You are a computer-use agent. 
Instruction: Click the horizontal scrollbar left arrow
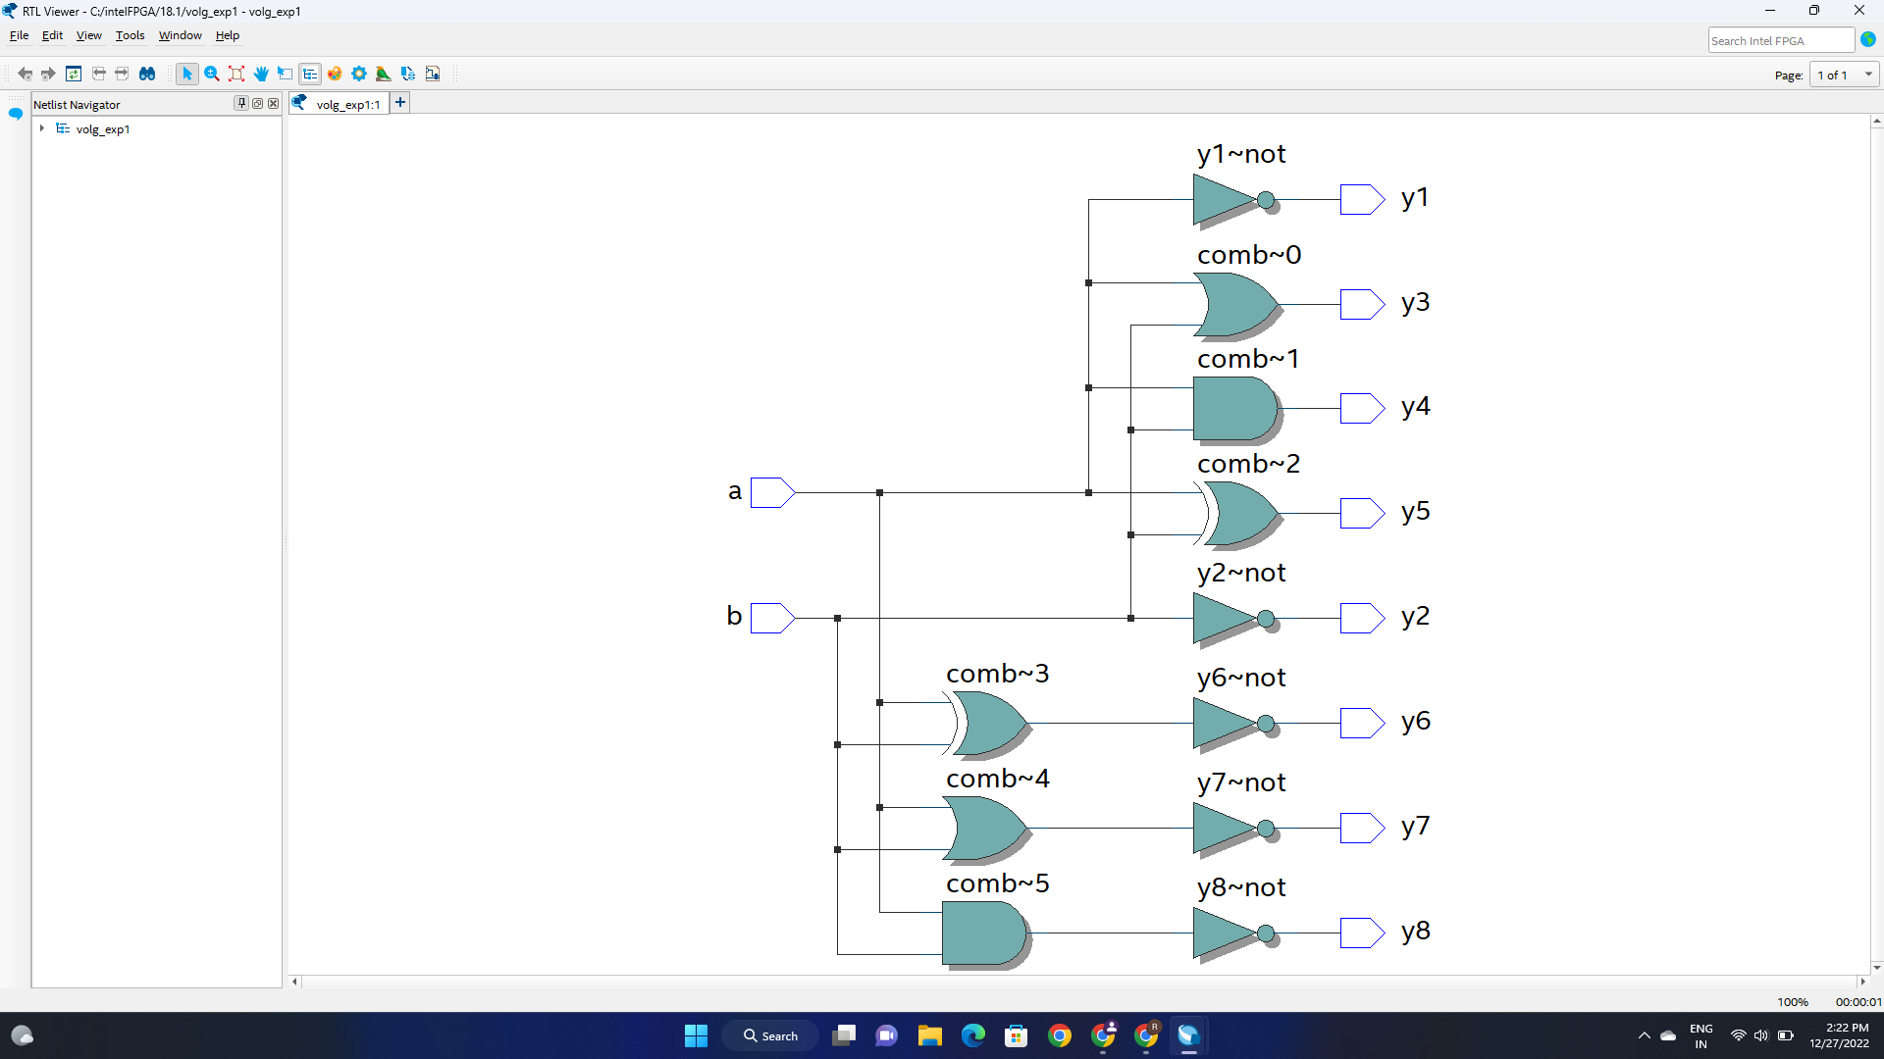tap(294, 982)
